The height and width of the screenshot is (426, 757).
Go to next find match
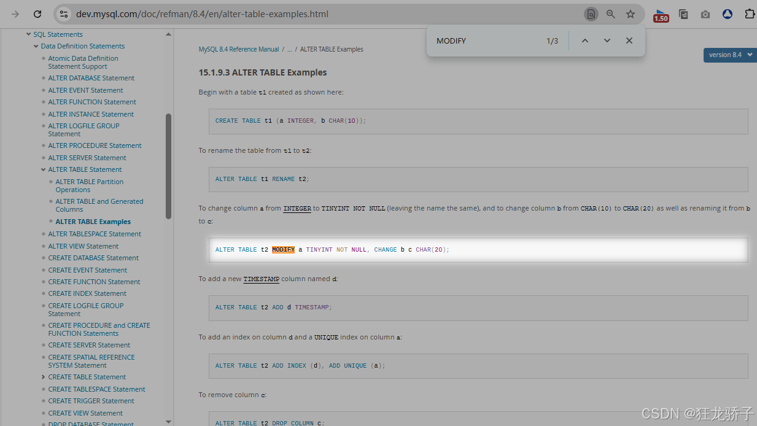[x=607, y=41]
